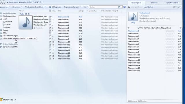Uncheck track 16 checkbox

point(50,58)
